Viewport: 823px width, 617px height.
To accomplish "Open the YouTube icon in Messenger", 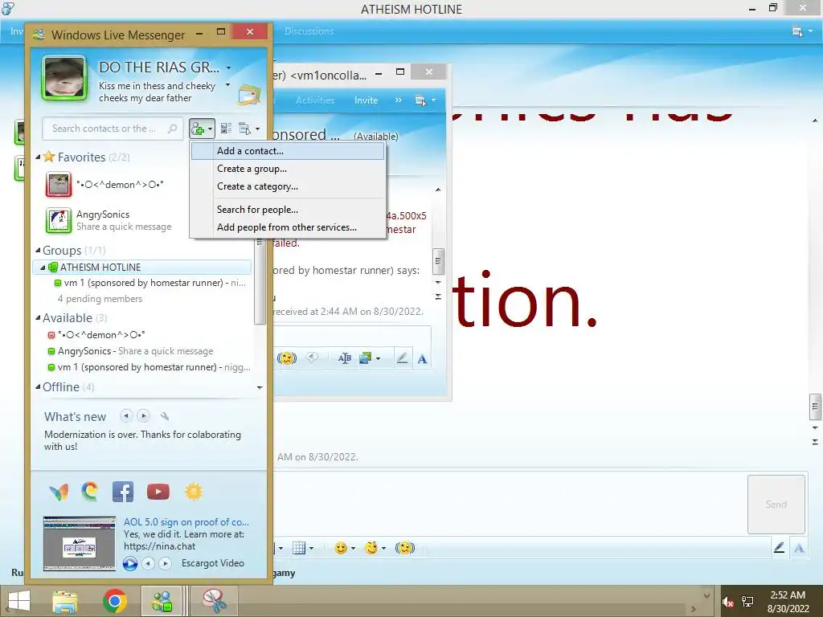I will 158,492.
